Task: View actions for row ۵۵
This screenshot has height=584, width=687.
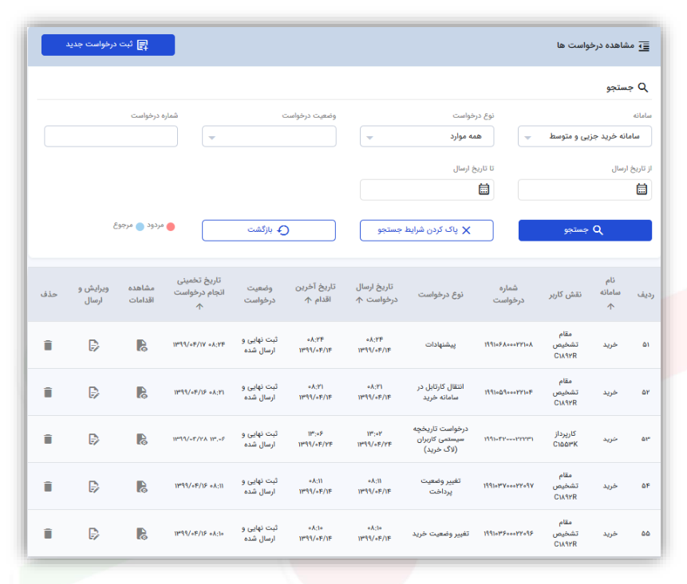Action: point(141,534)
